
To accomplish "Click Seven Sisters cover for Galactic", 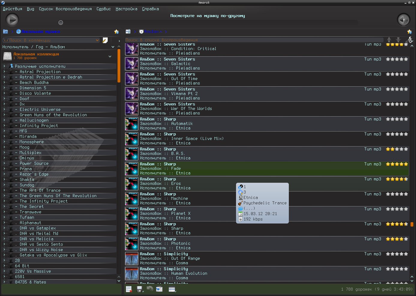I will click(131, 64).
